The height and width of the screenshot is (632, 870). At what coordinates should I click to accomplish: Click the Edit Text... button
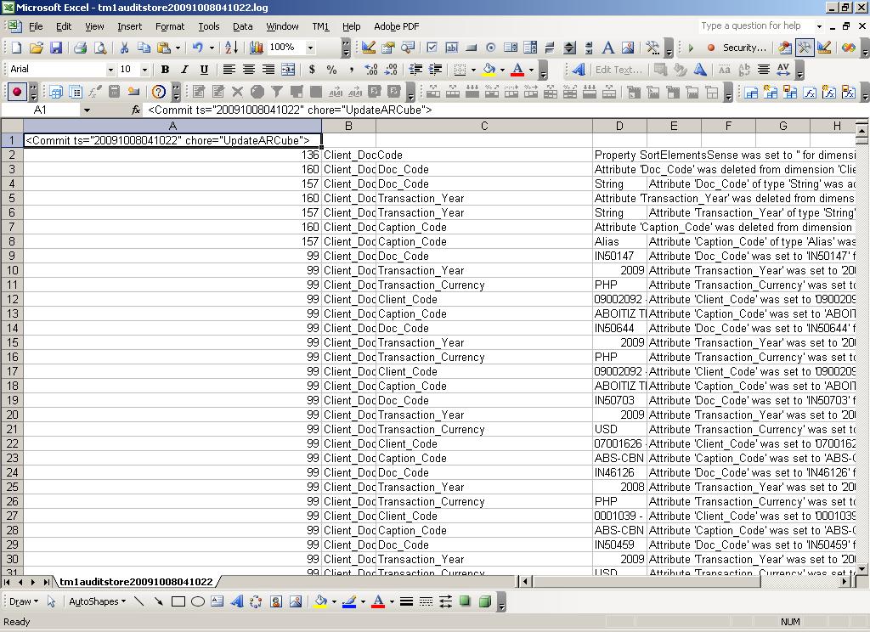pos(619,70)
